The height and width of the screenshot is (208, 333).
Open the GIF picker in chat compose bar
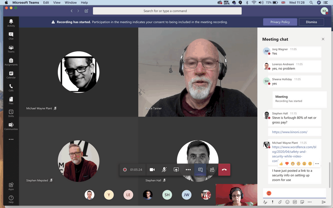coord(295,202)
